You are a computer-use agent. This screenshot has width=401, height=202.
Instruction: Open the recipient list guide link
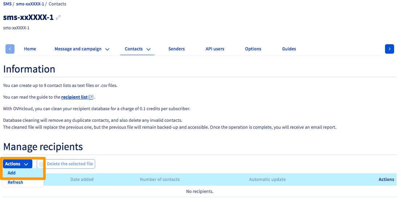pos(74,97)
